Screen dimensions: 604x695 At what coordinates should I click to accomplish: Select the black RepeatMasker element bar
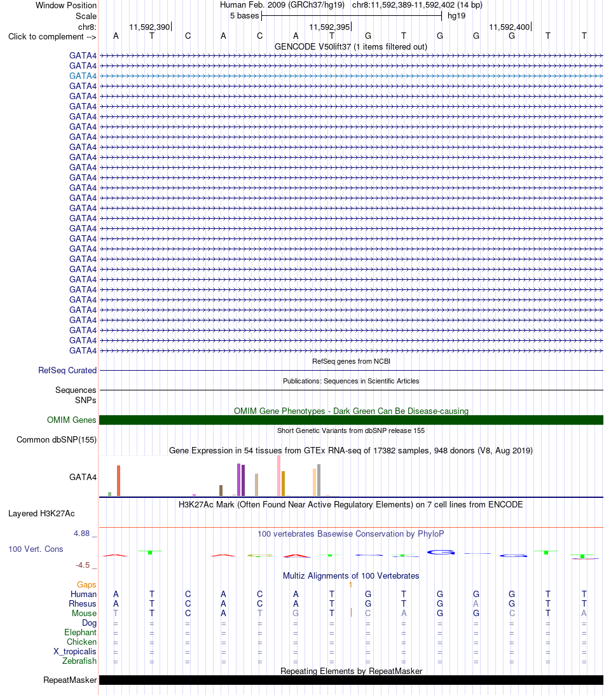click(x=351, y=680)
